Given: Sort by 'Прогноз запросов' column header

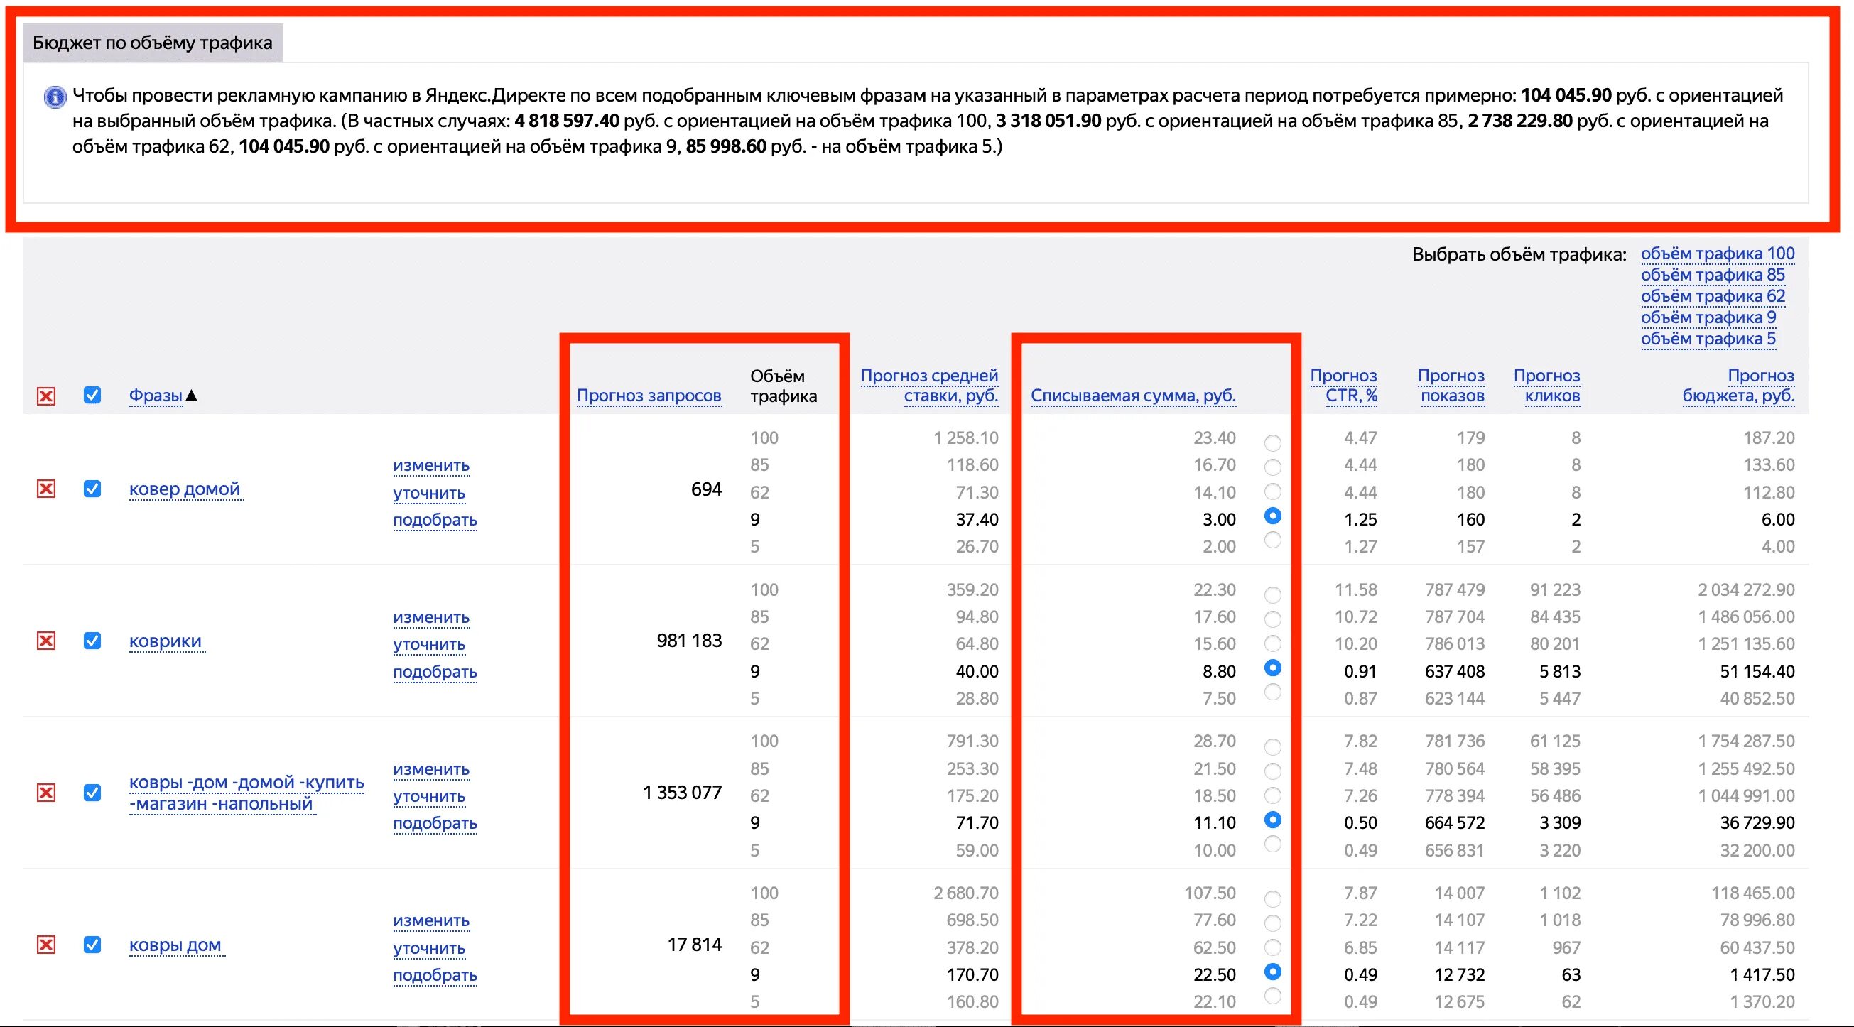Looking at the screenshot, I should (x=649, y=396).
